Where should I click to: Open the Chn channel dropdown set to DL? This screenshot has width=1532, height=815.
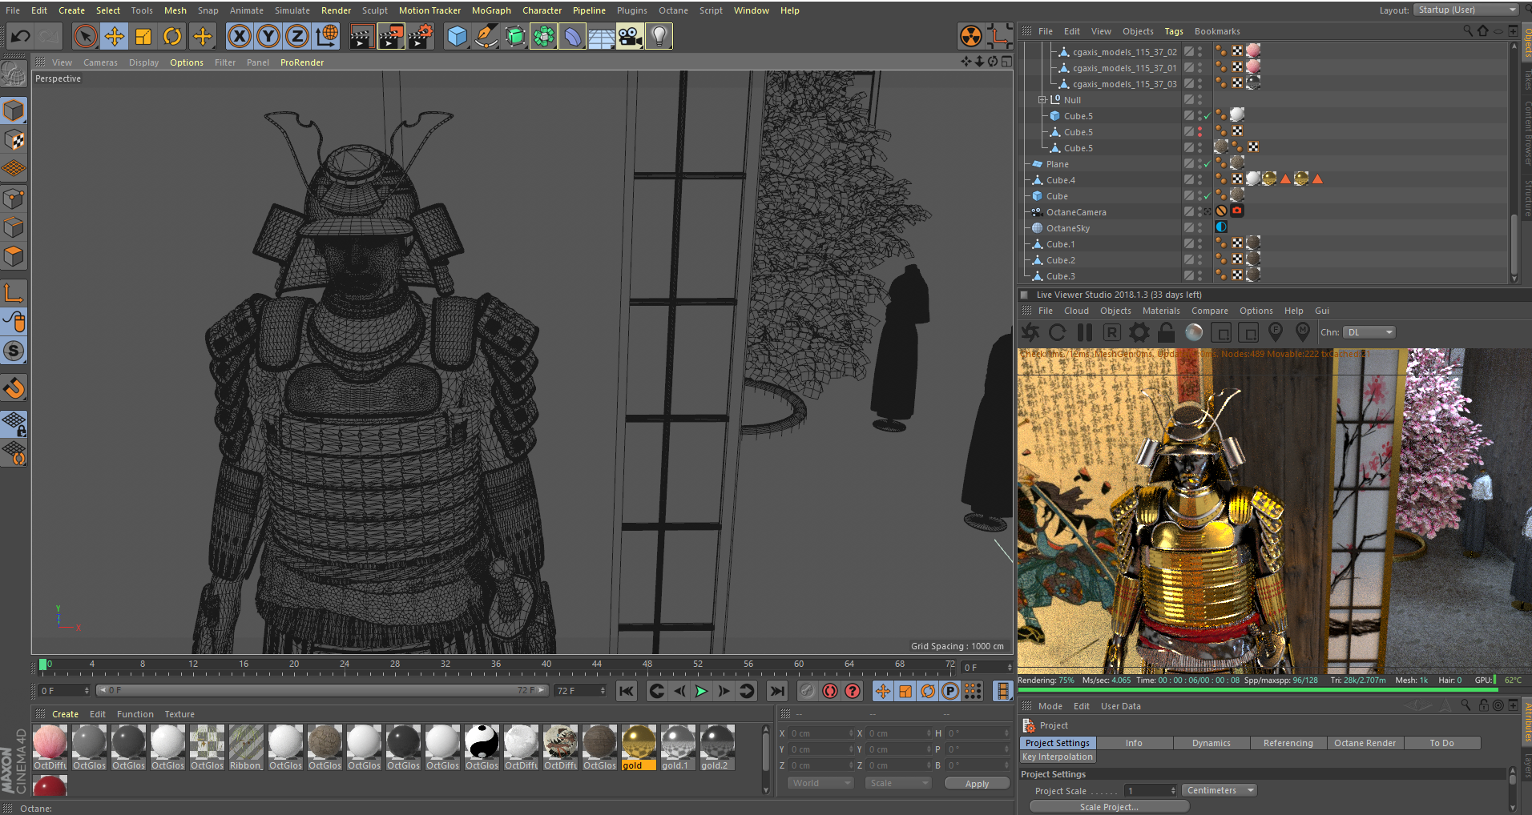tap(1369, 332)
